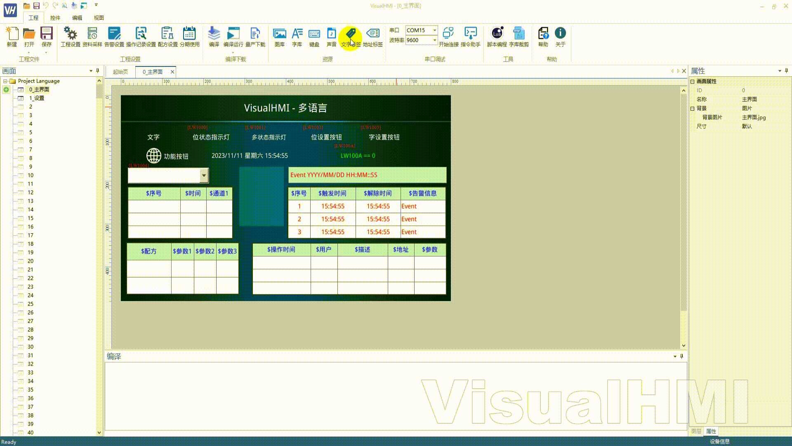Click the quick access save icon
Viewport: 792px width, 446px height.
36,6
